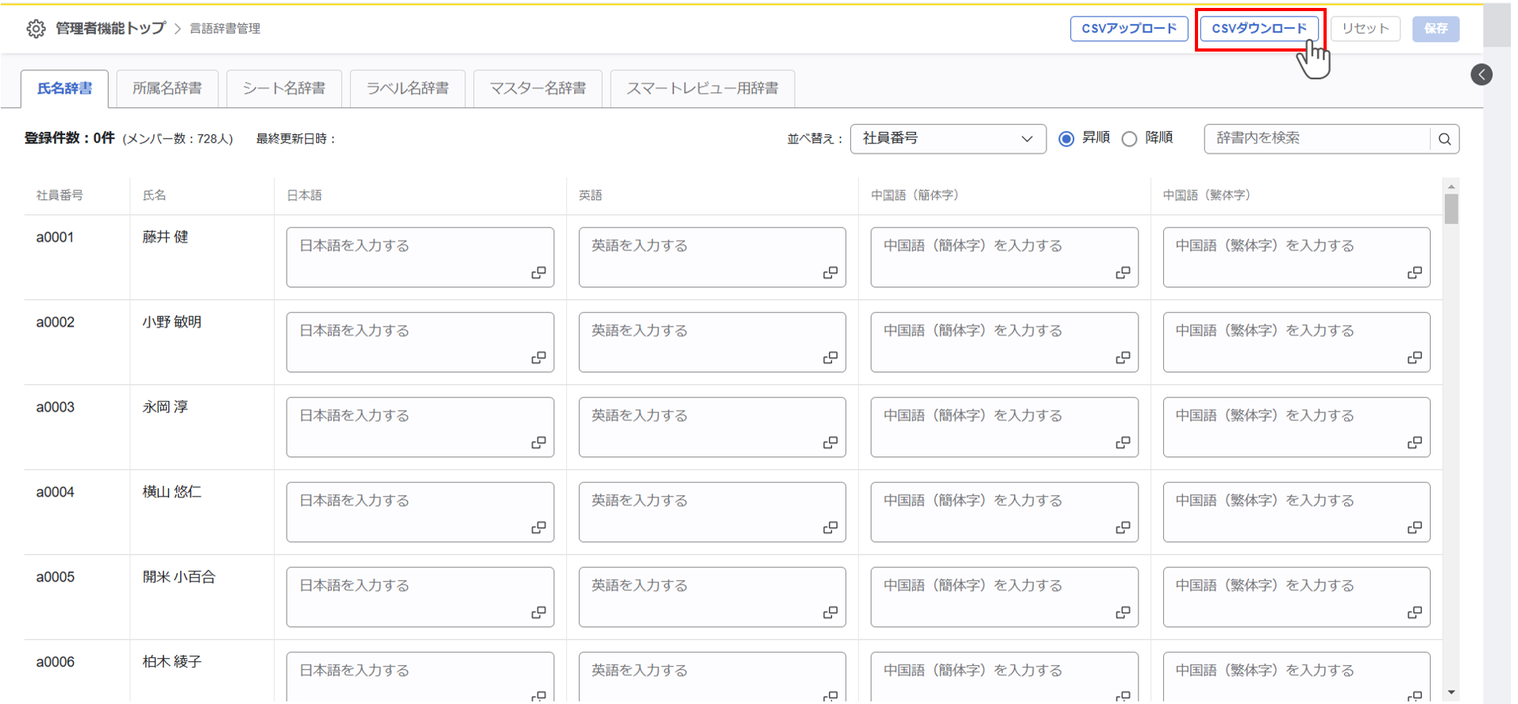
Task: Click the table vertical scrollbar thumb
Action: (1451, 210)
